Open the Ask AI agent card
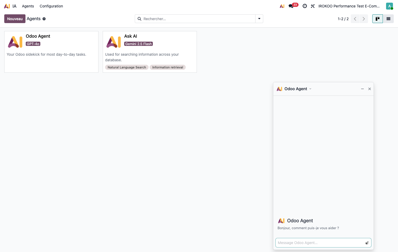This screenshot has width=398, height=252. coord(150,52)
